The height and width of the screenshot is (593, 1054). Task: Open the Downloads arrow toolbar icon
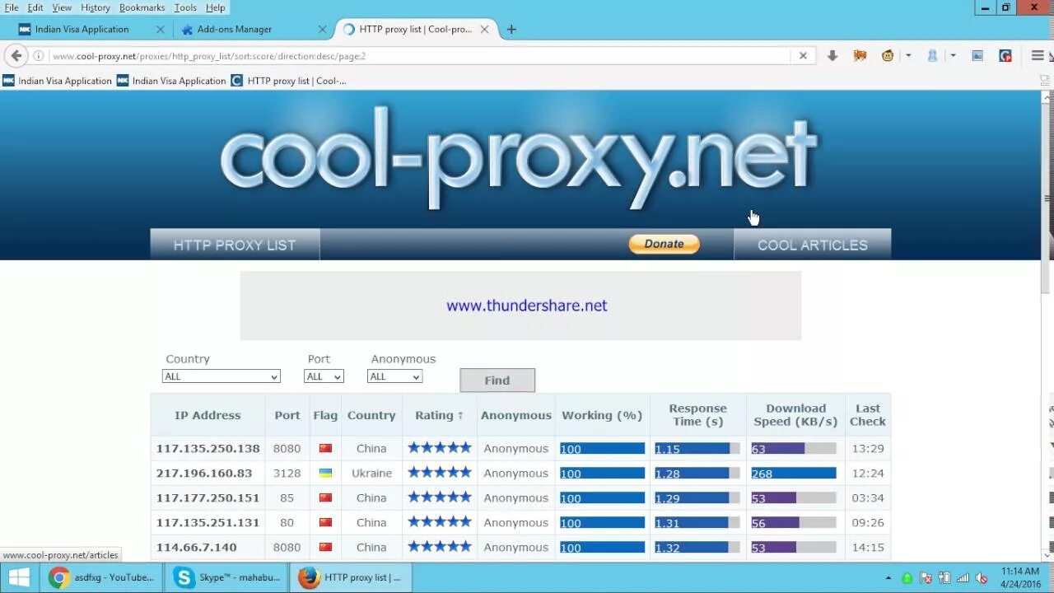tap(832, 56)
